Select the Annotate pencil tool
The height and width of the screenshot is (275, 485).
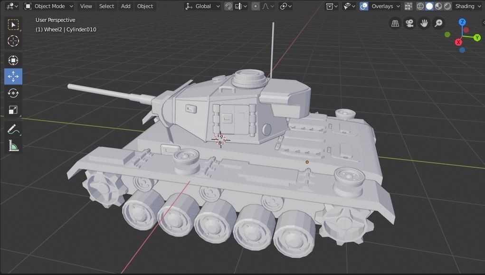coord(13,129)
